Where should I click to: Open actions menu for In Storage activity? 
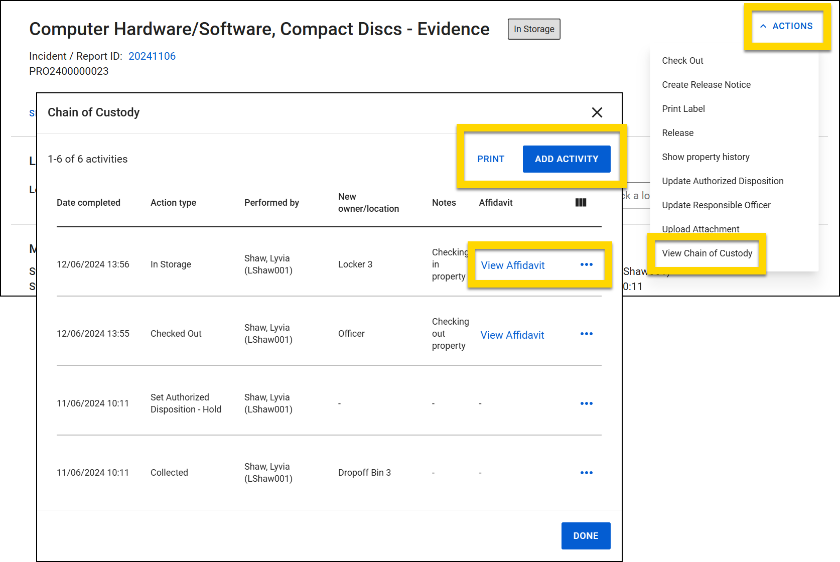pyautogui.click(x=587, y=264)
